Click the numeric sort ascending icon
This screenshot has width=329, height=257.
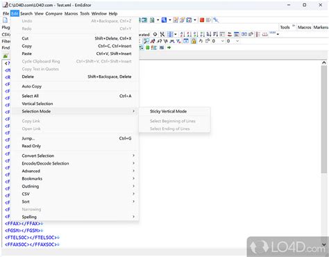[x=196, y=35]
